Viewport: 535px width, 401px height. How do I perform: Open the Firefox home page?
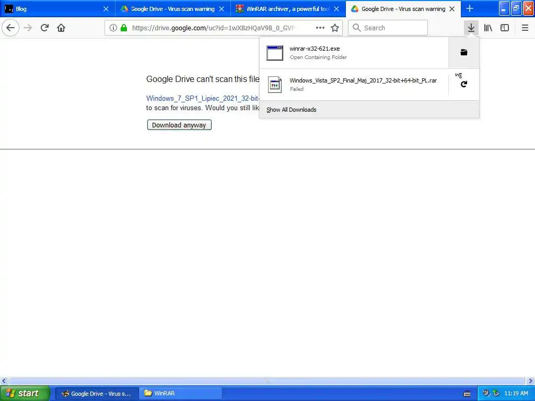coord(61,28)
